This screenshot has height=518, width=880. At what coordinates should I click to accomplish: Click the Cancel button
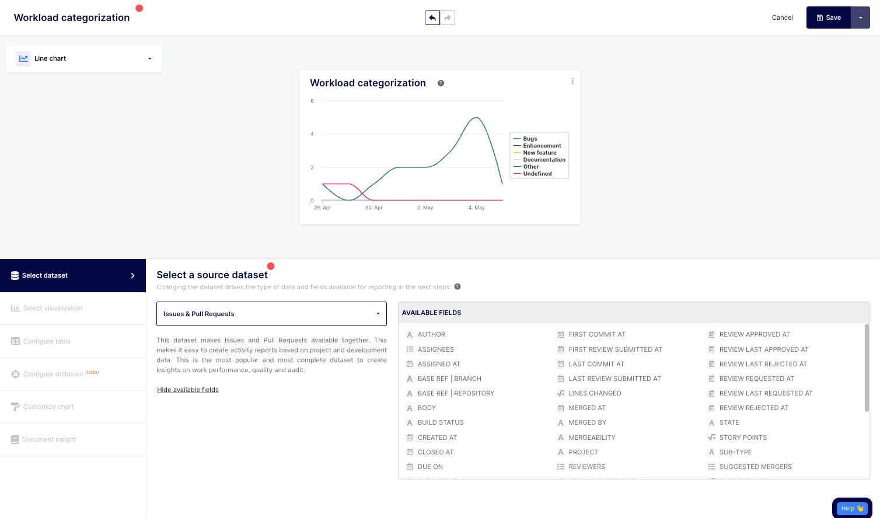[782, 18]
